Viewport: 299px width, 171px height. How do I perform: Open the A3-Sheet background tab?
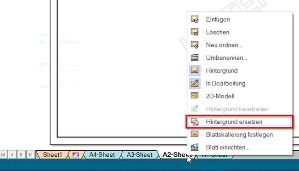(140, 154)
